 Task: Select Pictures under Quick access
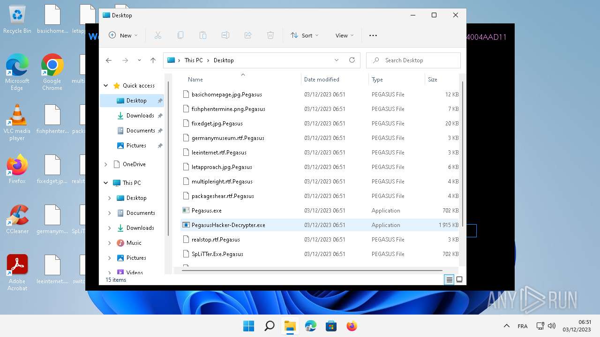click(132, 146)
